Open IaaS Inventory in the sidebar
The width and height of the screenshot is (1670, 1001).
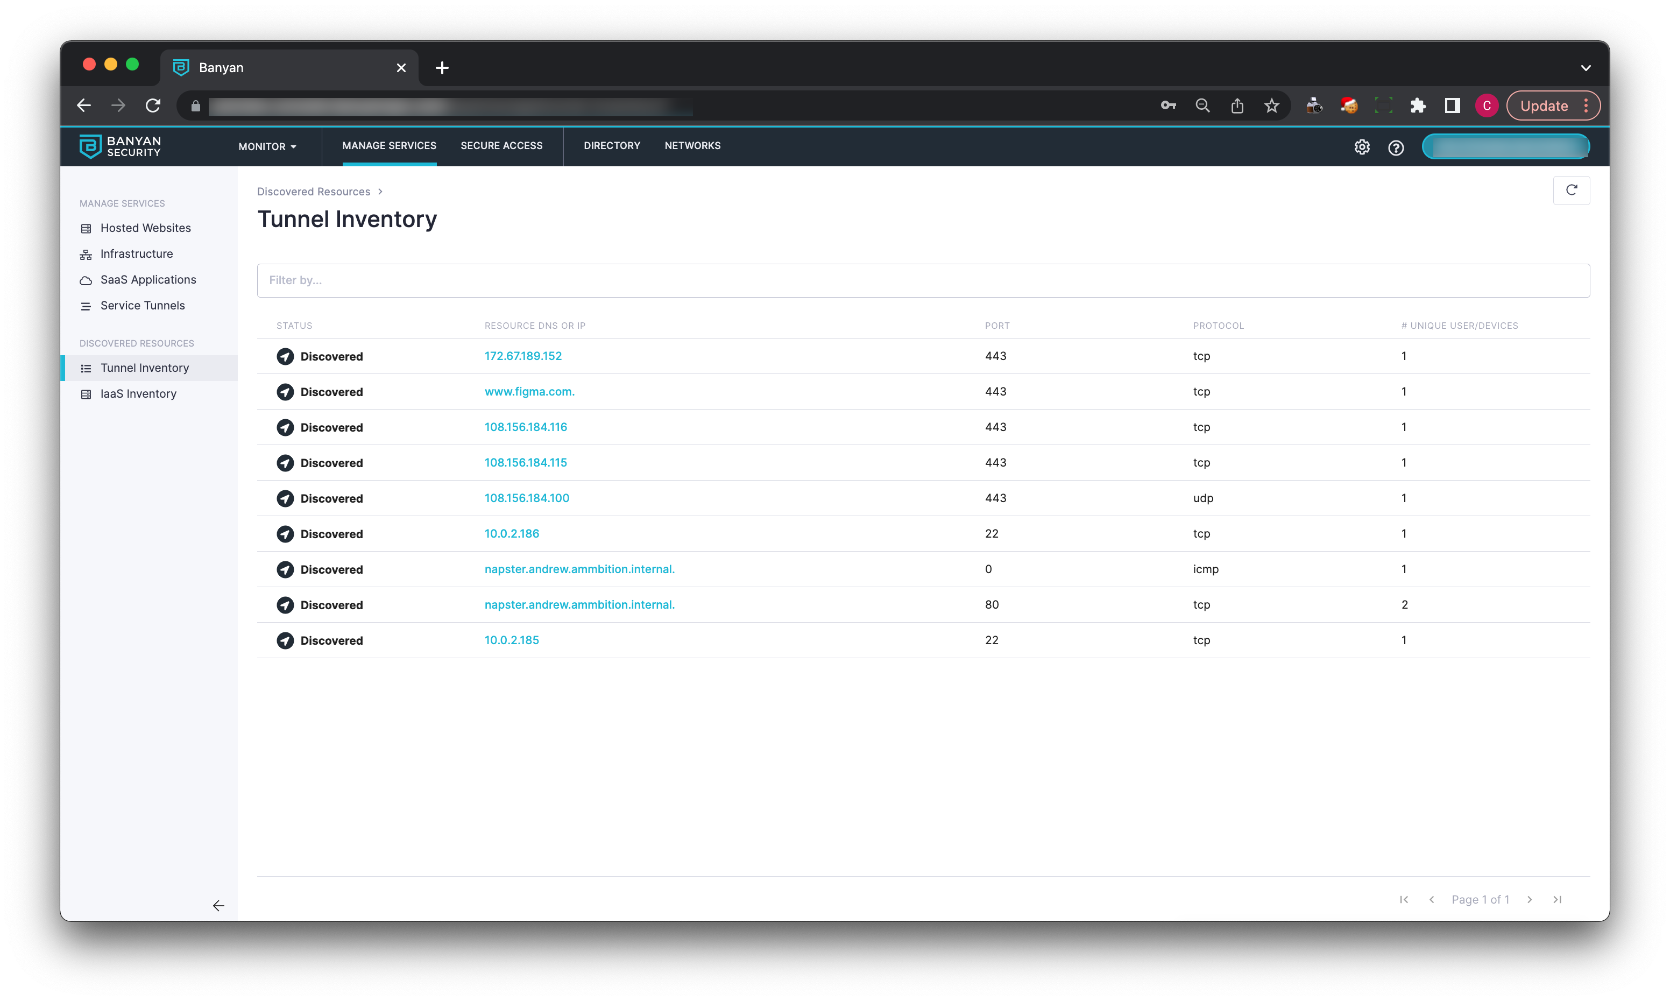coord(138,394)
